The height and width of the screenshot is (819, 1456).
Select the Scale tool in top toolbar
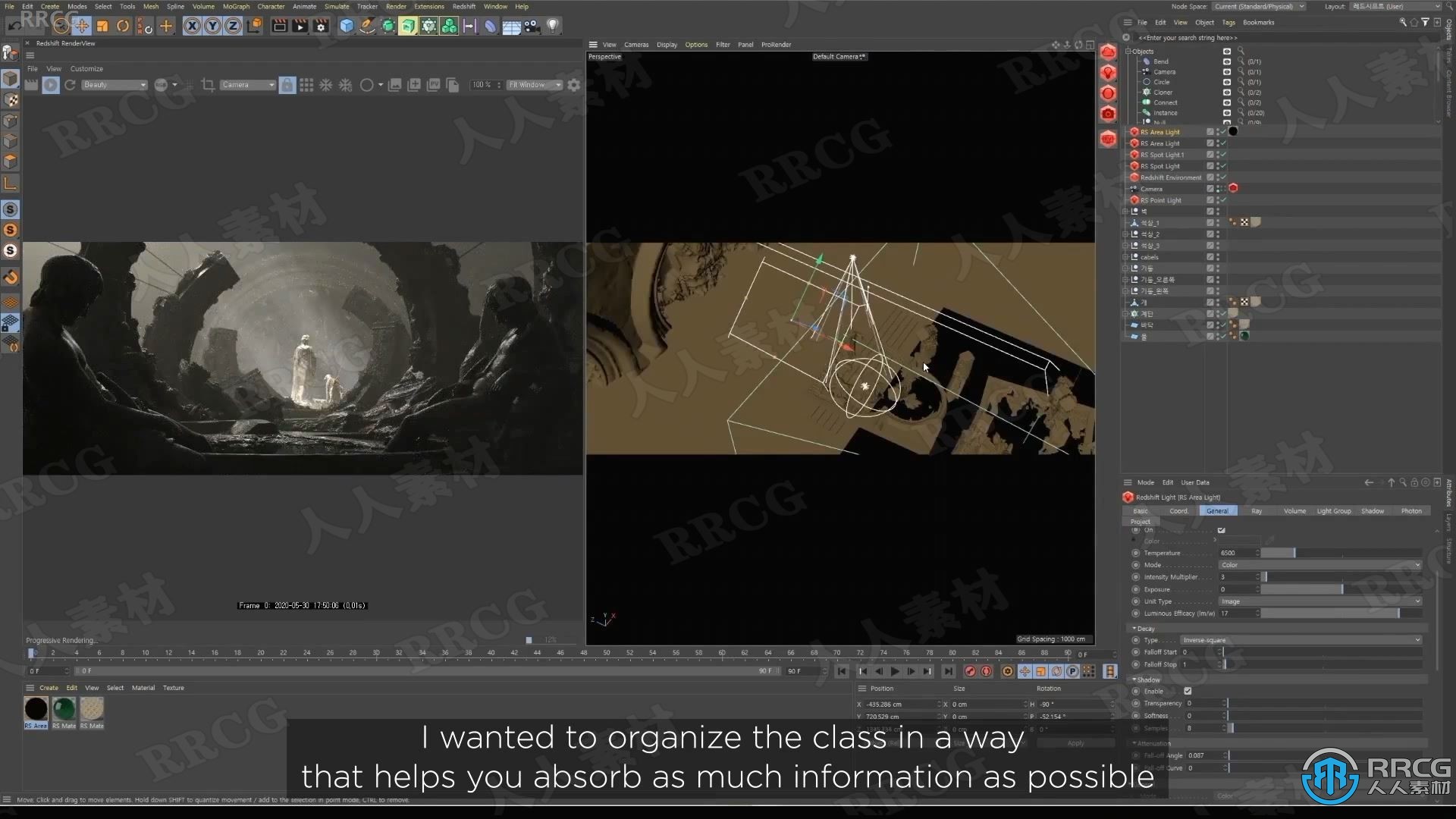click(x=102, y=26)
